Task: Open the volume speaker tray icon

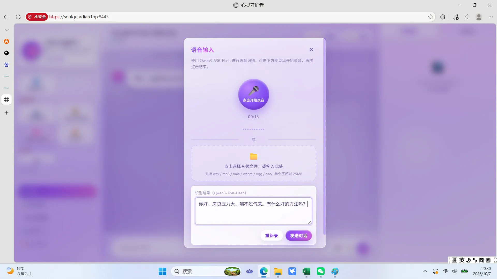Action: (x=454, y=271)
